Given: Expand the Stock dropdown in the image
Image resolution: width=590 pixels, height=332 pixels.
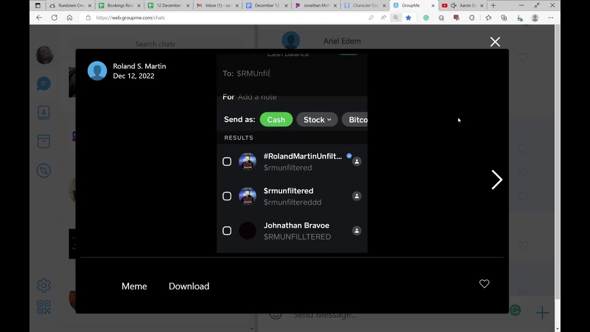Looking at the screenshot, I should 317,119.
